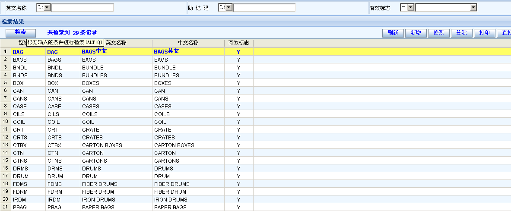The width and height of the screenshot is (511, 211).
Task: Sort by 有效标志 column header
Action: coord(238,43)
